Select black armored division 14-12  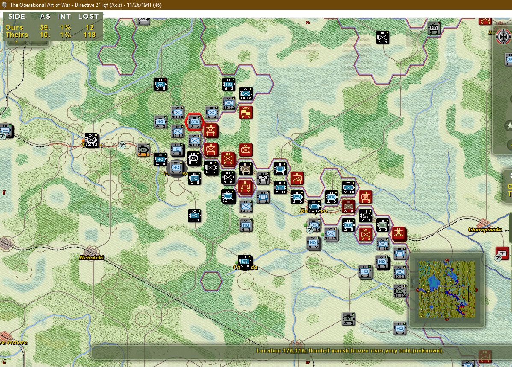tap(314, 207)
